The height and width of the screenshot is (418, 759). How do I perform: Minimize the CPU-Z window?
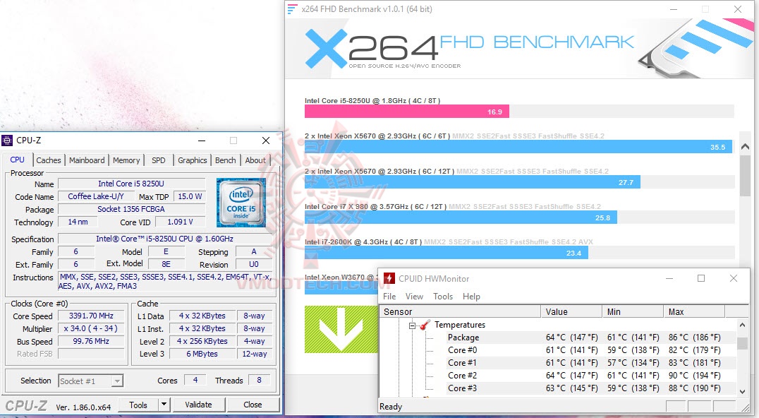click(202, 141)
